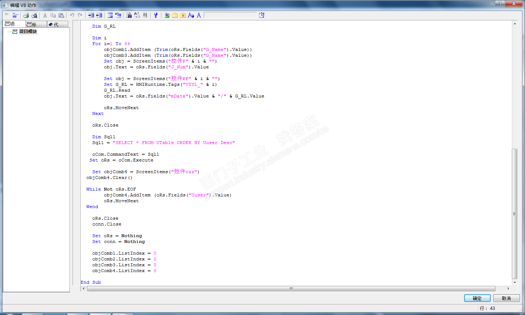Decrease indent with the outdent icon

pyautogui.click(x=99, y=15)
